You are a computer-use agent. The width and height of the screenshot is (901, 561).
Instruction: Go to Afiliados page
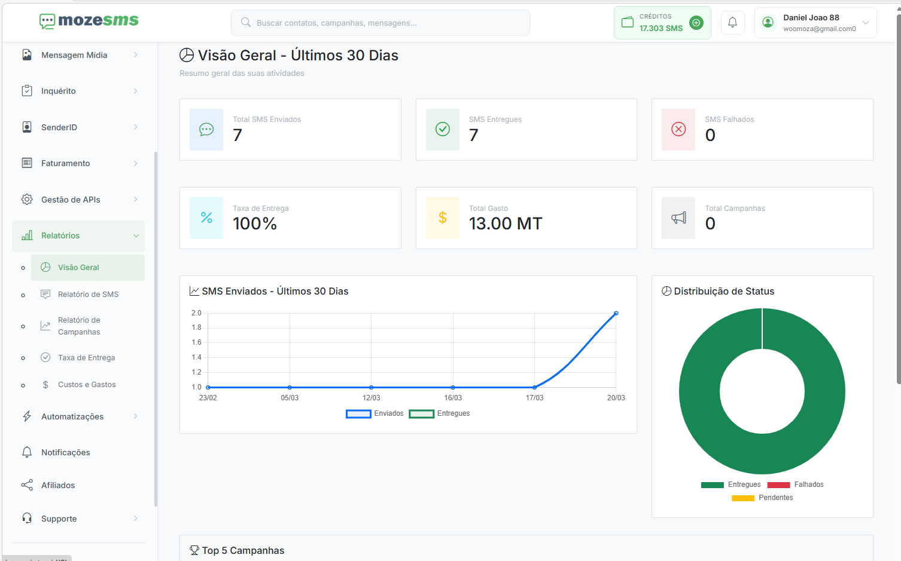(58, 486)
